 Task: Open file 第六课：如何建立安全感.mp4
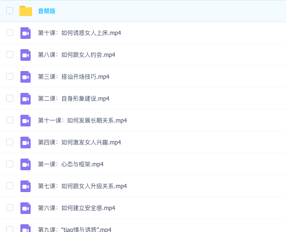(x=77, y=208)
